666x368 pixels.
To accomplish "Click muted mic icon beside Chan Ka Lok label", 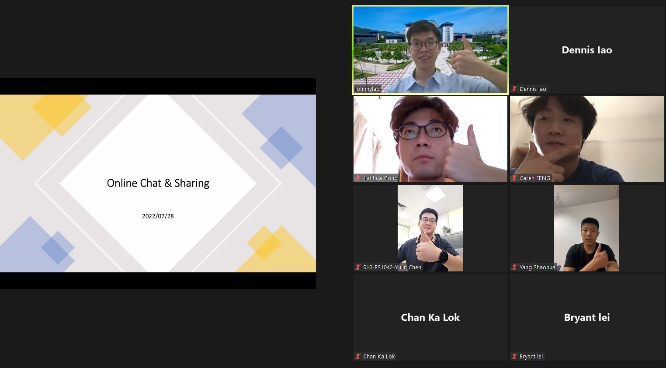I will (358, 356).
